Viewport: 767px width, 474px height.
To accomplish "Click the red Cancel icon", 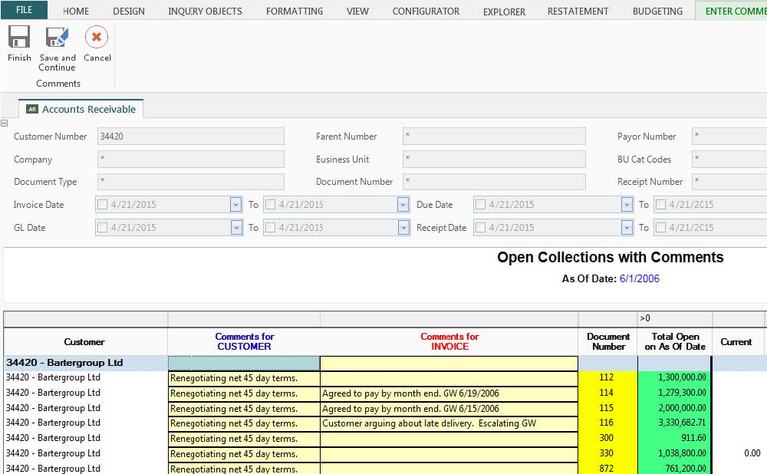I will click(97, 38).
